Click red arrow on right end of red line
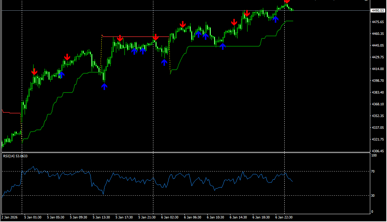This screenshot has width=387, height=222. tap(156, 37)
